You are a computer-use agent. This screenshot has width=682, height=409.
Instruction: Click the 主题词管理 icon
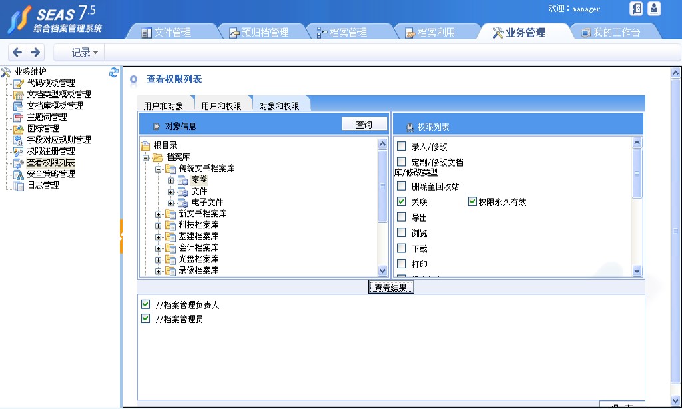[x=19, y=117]
